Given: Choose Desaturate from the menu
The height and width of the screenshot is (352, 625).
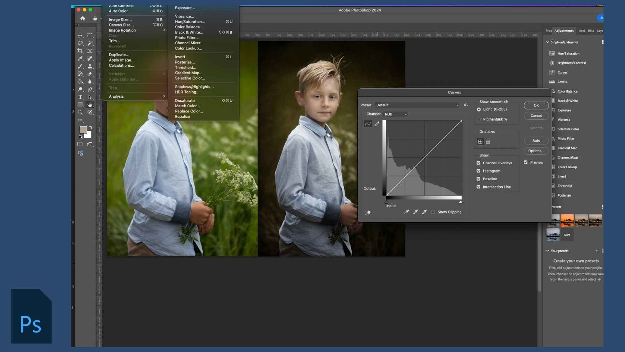Looking at the screenshot, I should [x=203, y=101].
